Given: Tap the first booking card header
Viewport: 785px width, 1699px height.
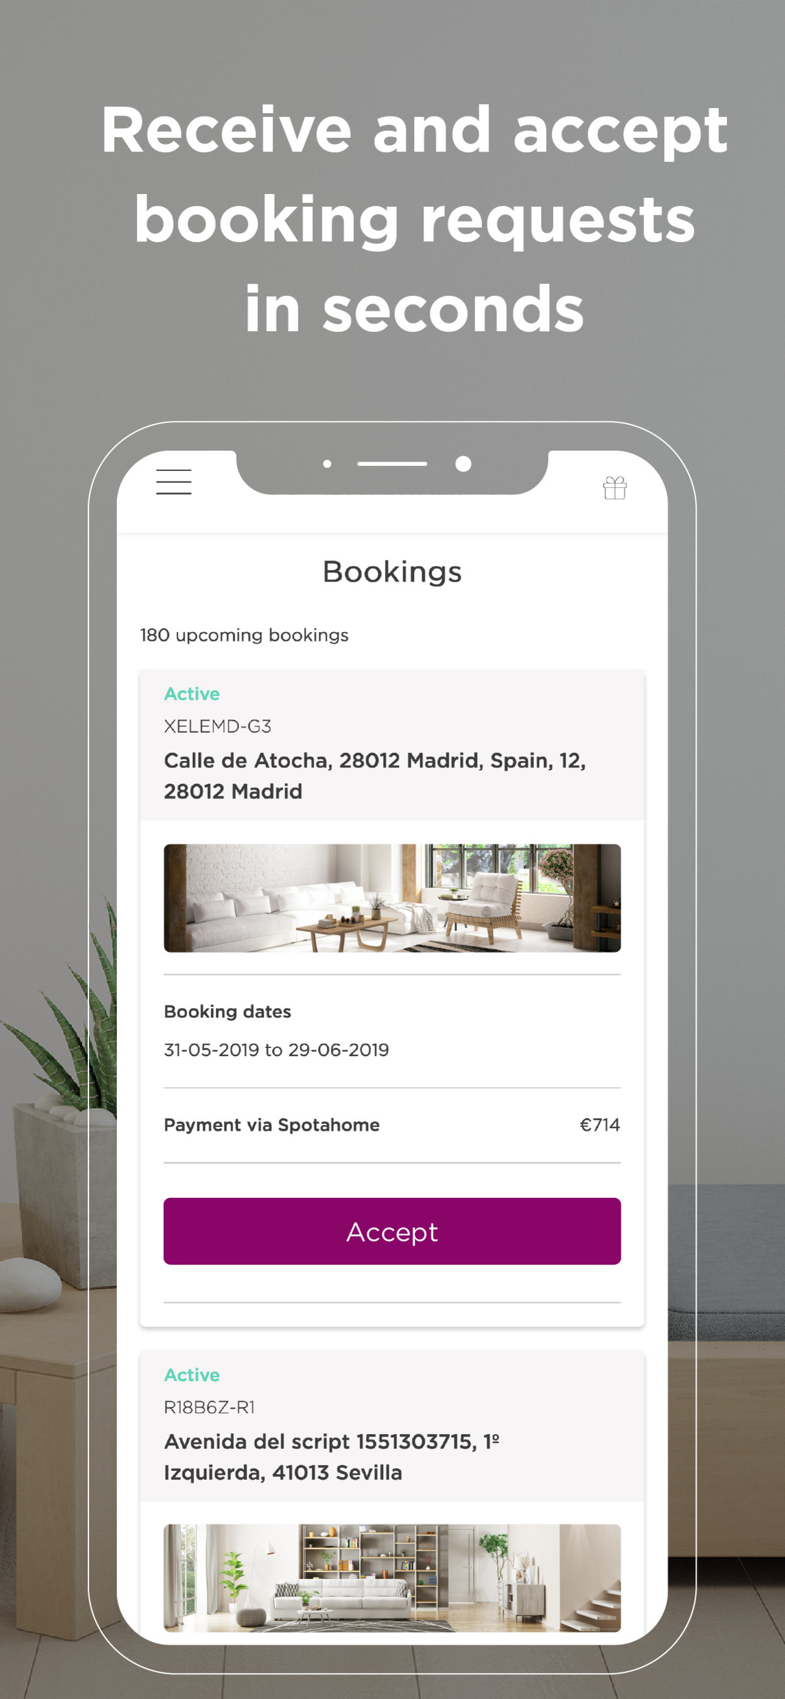Looking at the screenshot, I should click(x=392, y=745).
